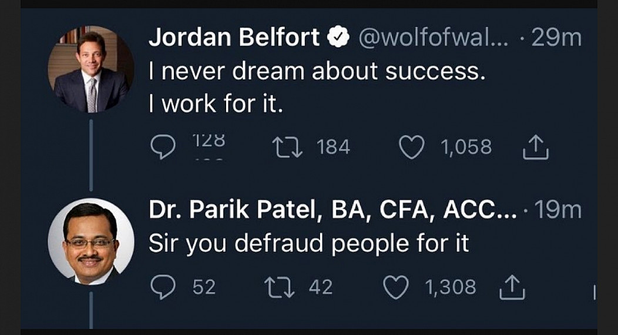Click the heart icon on Jordan Belfort's tweet

pos(412,147)
